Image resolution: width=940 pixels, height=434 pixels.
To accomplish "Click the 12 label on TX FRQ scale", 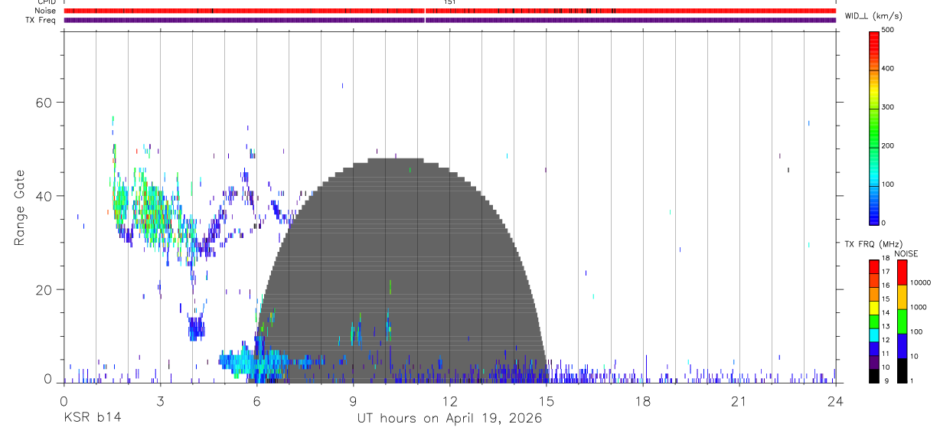I will (x=885, y=340).
